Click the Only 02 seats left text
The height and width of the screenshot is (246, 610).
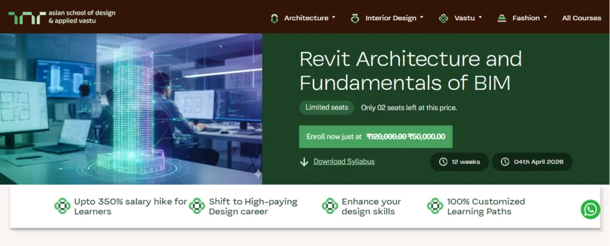[409, 108]
